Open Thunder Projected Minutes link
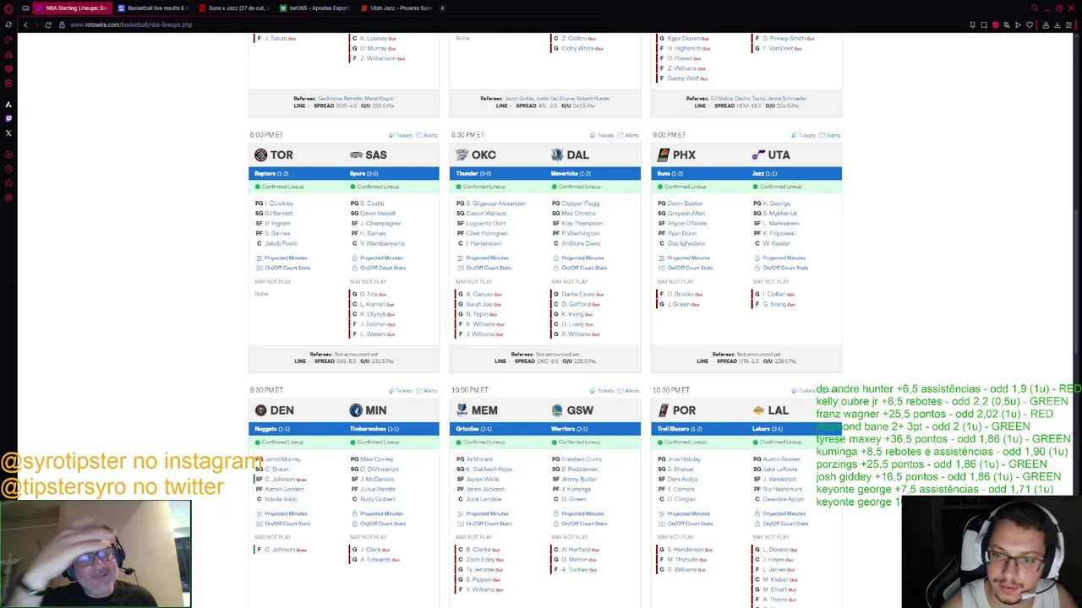Screen dimensions: 1082x608 click(x=484, y=258)
